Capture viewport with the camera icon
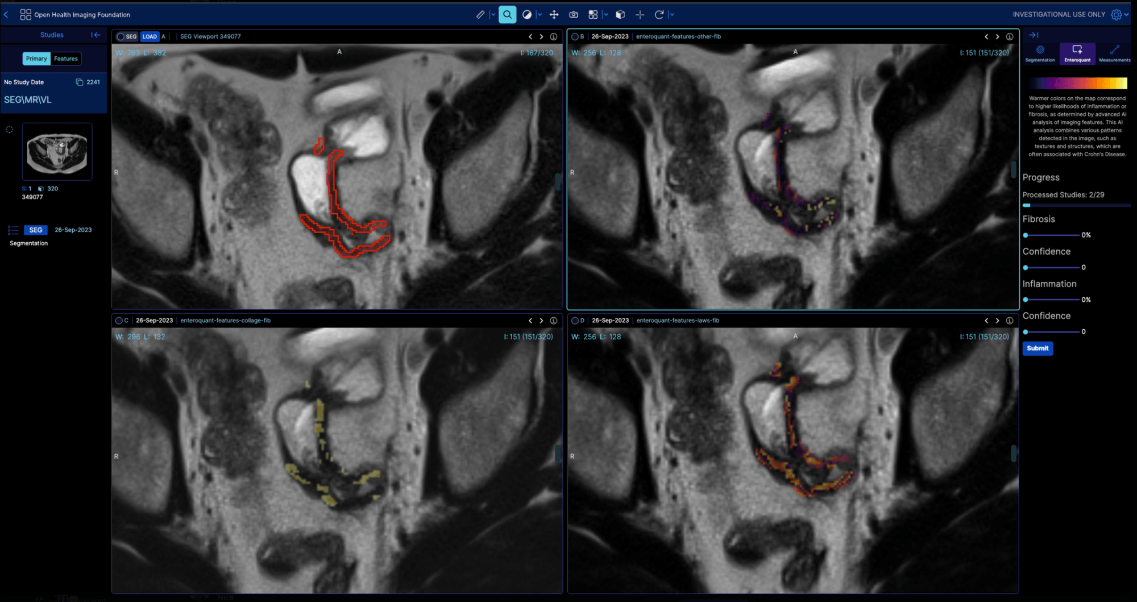Screen dimensions: 1137x602 (x=574, y=15)
